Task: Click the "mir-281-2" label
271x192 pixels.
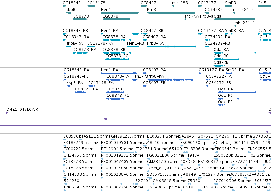Action: (243, 10)
